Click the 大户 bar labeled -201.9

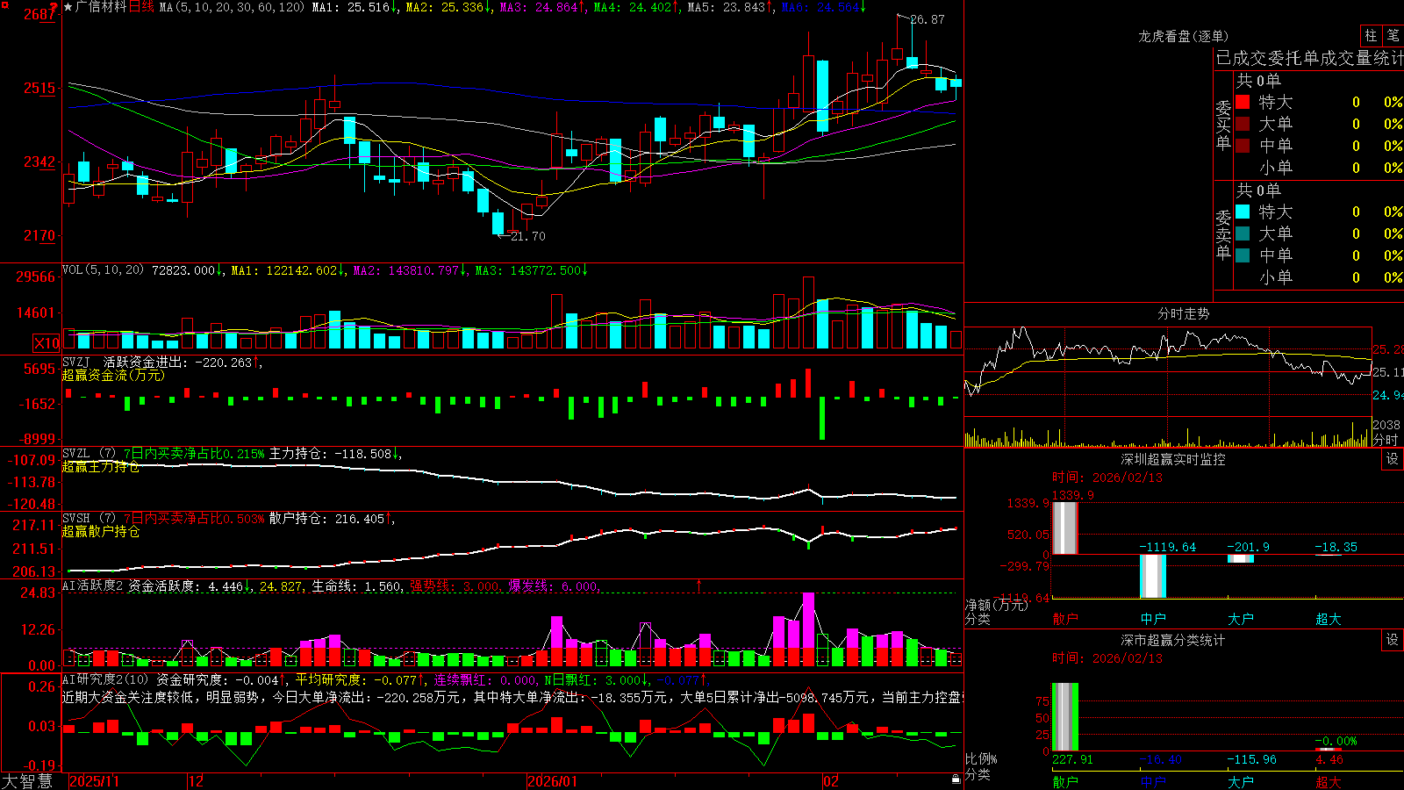click(1241, 558)
